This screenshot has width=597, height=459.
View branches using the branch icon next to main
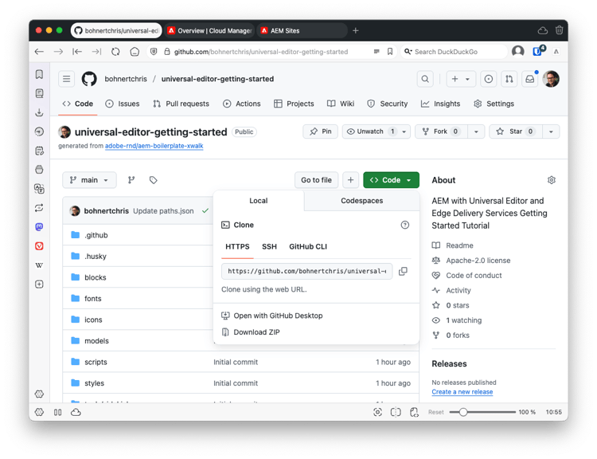[131, 180]
